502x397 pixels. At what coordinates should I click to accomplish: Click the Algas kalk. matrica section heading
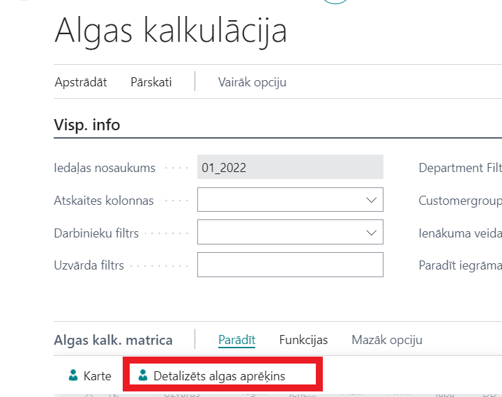tap(113, 340)
